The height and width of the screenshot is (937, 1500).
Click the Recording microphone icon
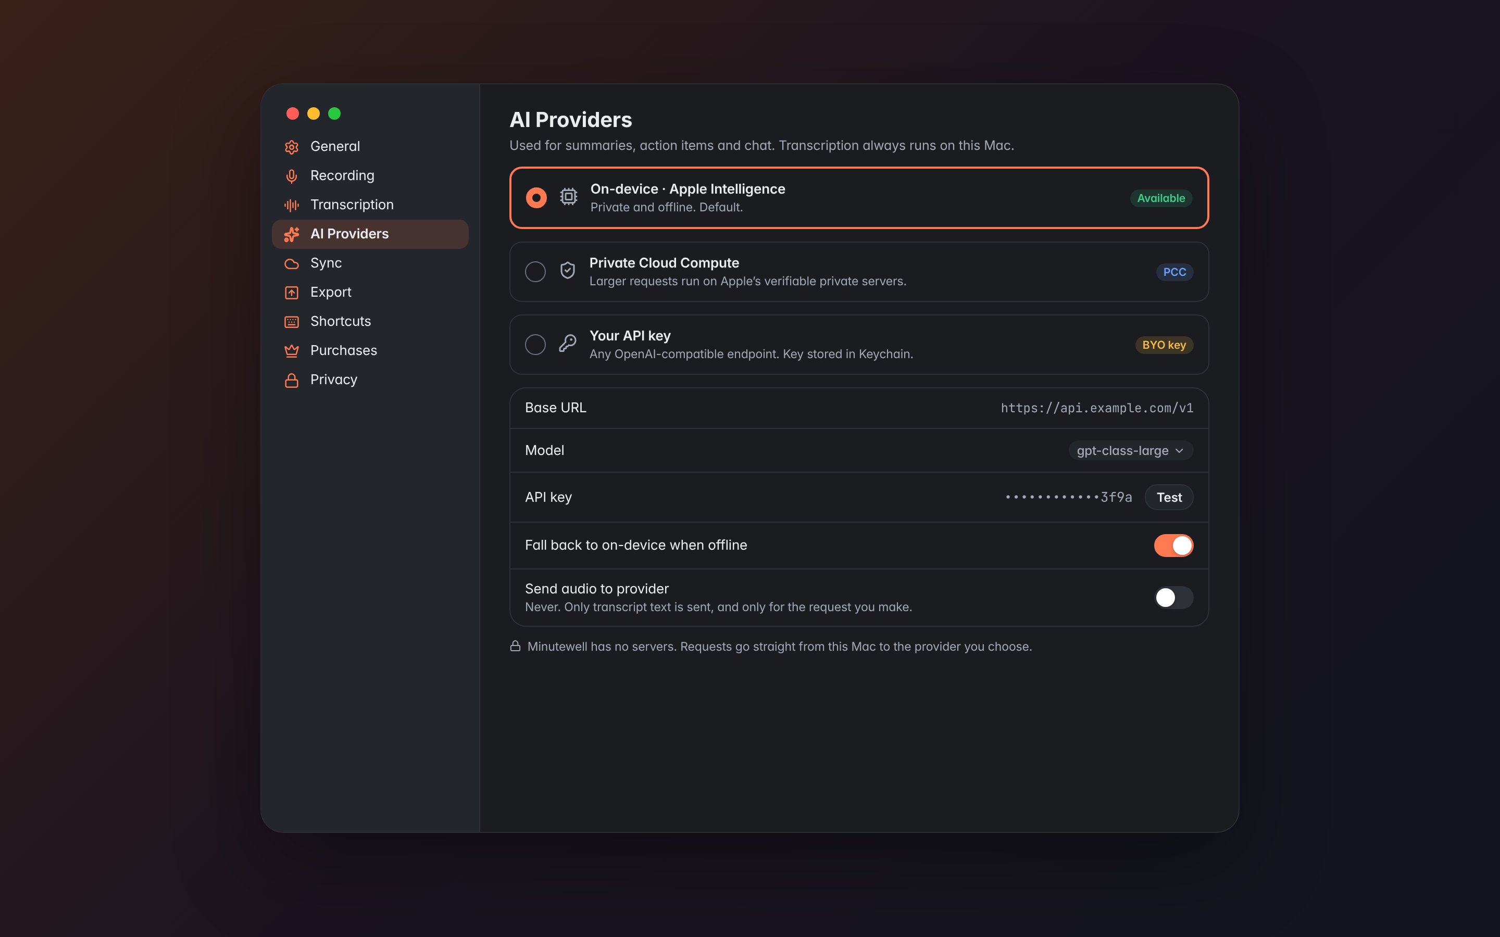pos(291,176)
